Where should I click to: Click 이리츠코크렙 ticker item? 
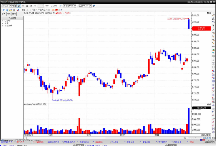click(54, 142)
